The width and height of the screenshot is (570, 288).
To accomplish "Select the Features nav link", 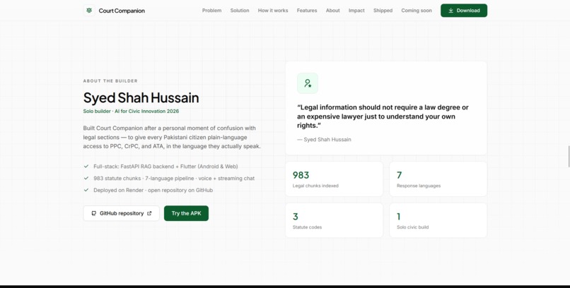I will tap(307, 11).
